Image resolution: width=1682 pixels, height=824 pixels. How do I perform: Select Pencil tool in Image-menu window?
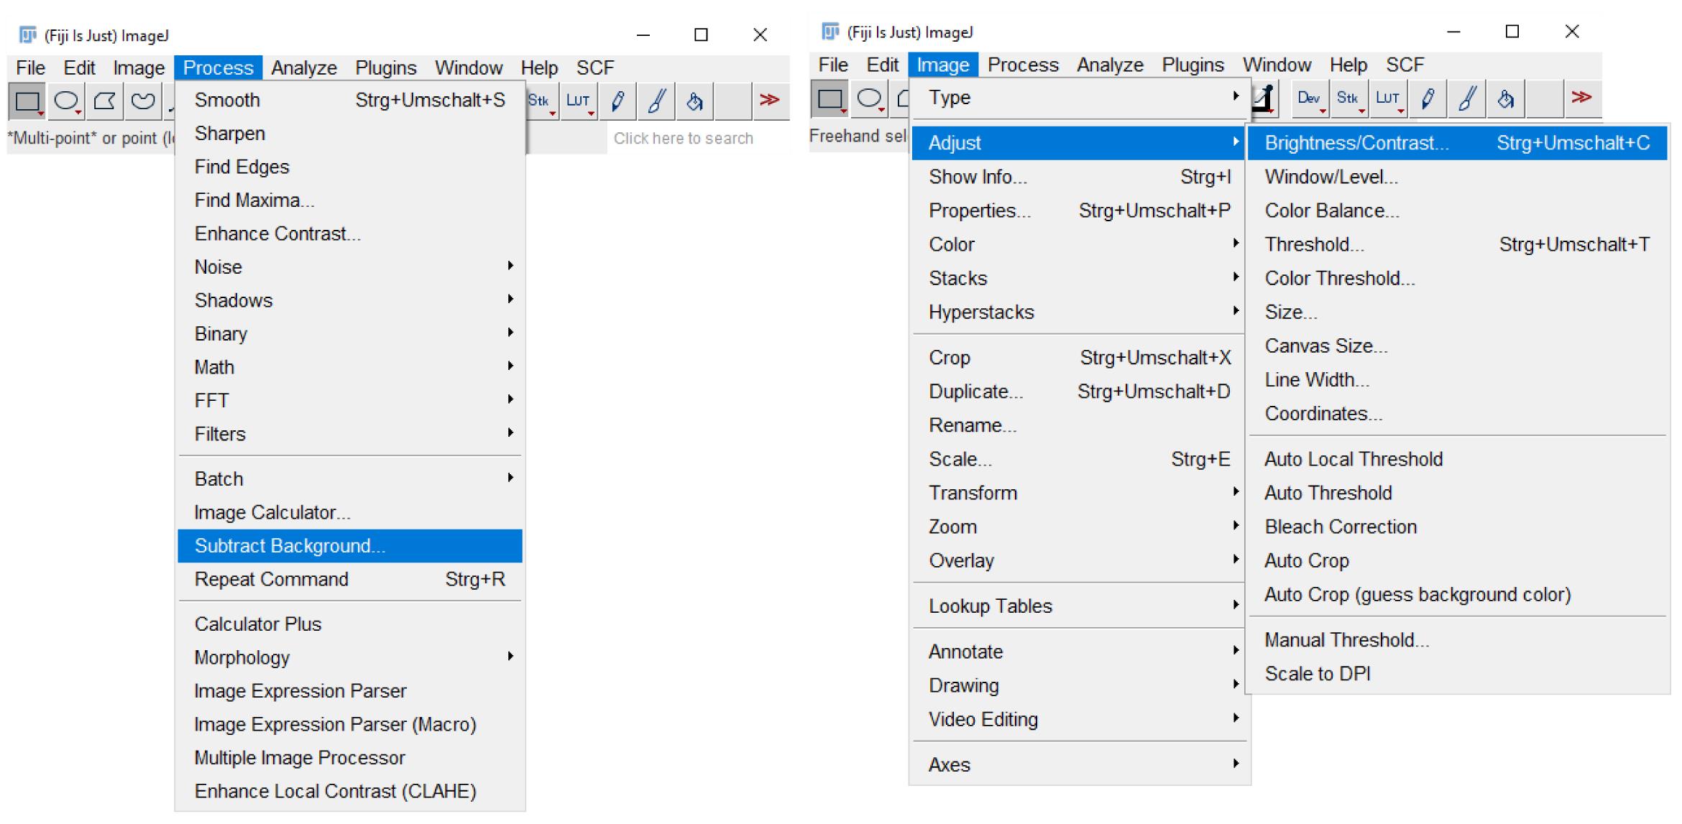tap(1428, 98)
